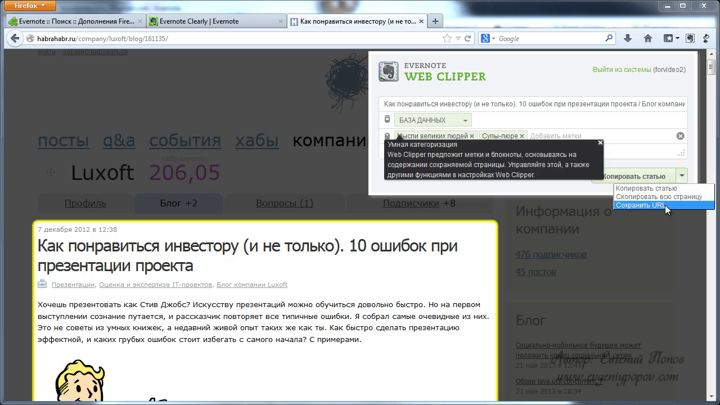Open the '45 постов' link
This screenshot has height=405, width=720.
535,272
